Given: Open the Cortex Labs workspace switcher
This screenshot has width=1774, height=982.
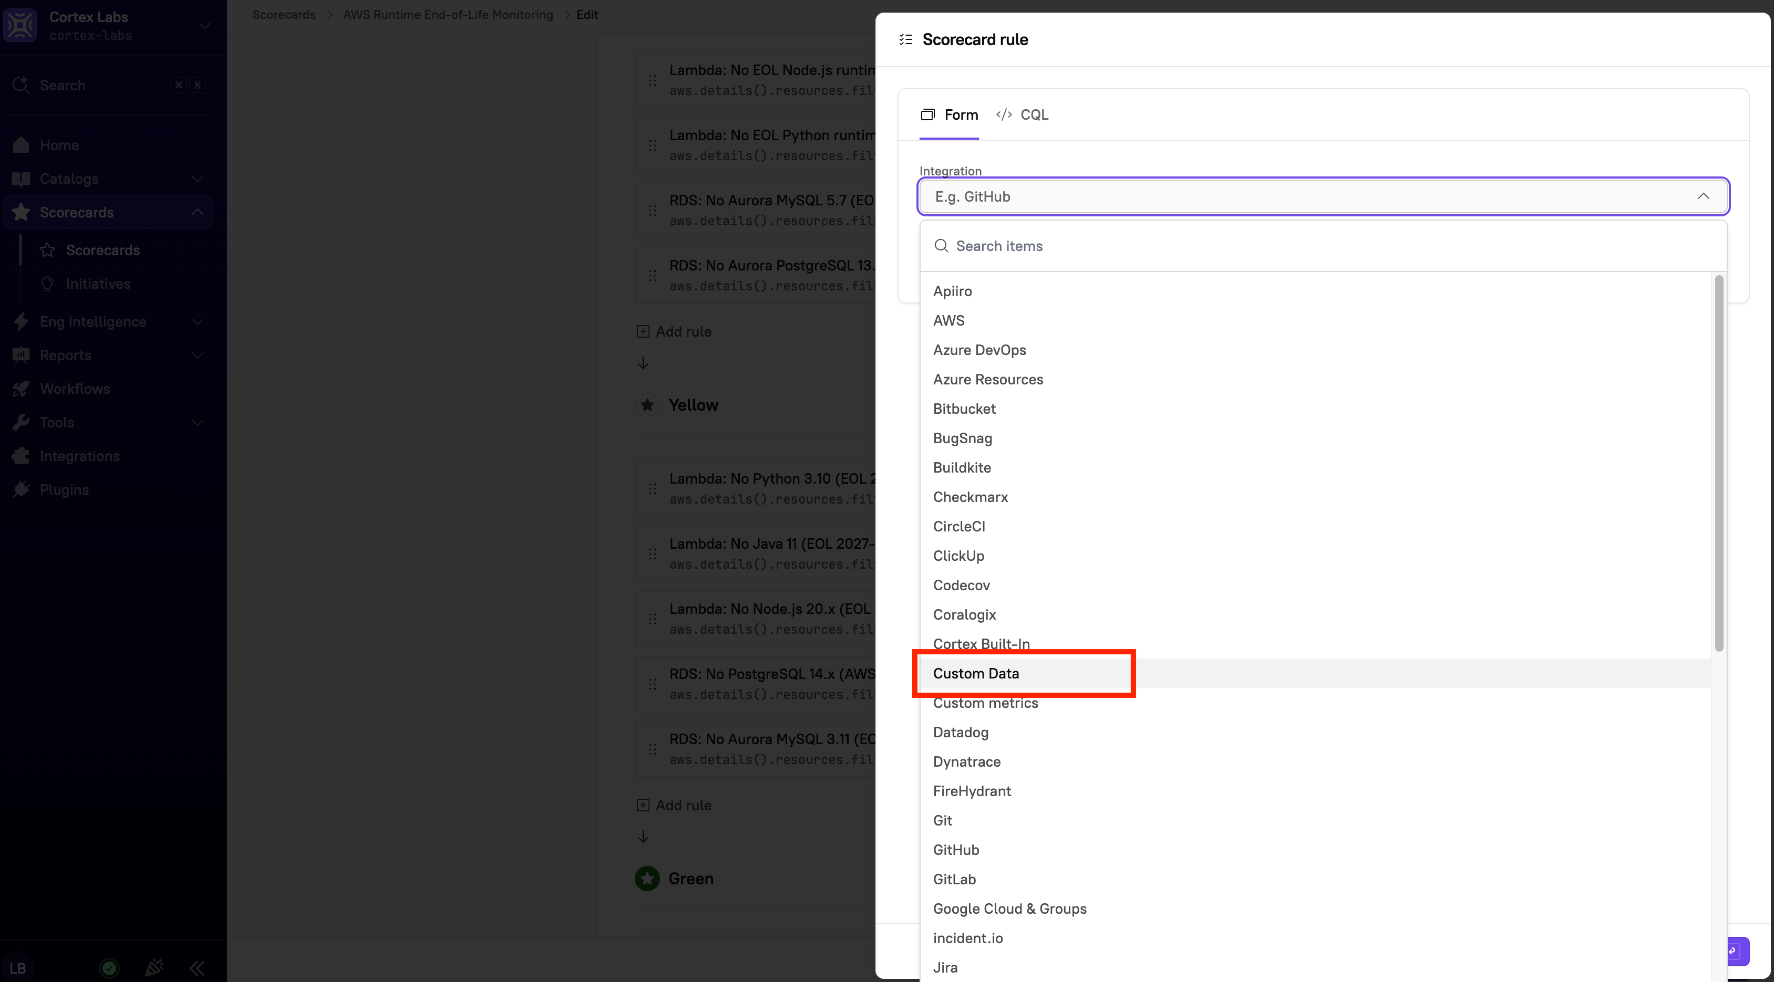Looking at the screenshot, I should coord(204,25).
